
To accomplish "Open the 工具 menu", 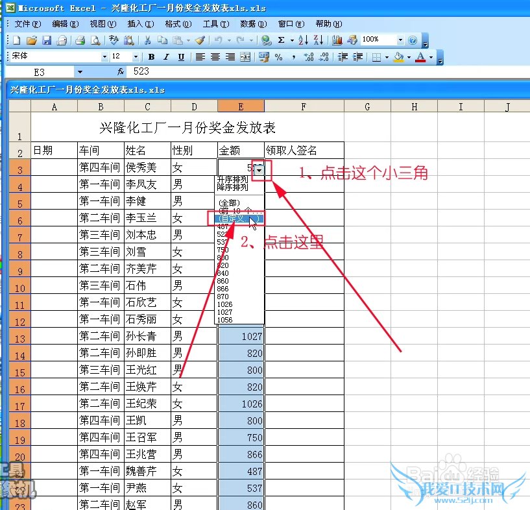I will point(215,24).
